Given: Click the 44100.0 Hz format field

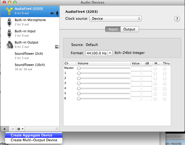Looking at the screenshot, I should tap(97, 53).
